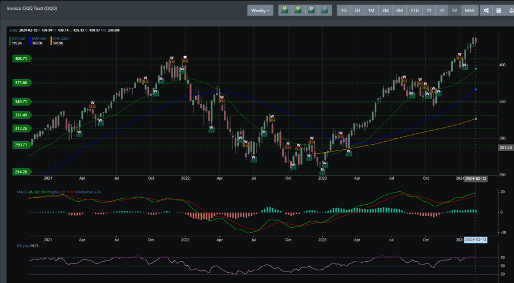This screenshot has width=514, height=283.
Task: Click the 2024-02-12 date label under price chart
Action: point(475,179)
